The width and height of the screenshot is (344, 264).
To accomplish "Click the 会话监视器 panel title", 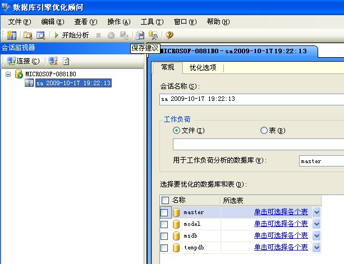I will pyautogui.click(x=18, y=48).
